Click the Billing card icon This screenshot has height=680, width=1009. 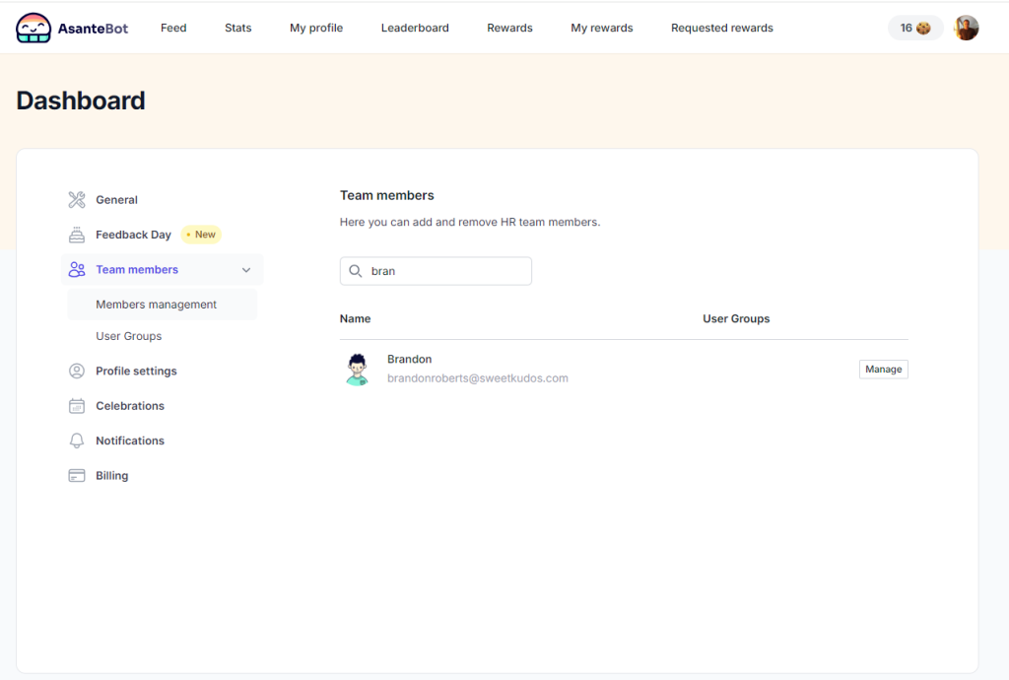pos(77,476)
